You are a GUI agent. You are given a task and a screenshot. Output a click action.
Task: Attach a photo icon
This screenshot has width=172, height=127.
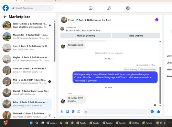click(x=67, y=111)
